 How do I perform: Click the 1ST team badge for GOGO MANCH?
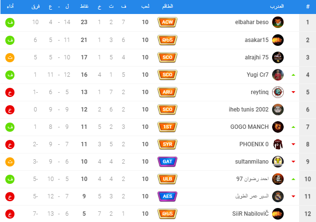pos(167,126)
